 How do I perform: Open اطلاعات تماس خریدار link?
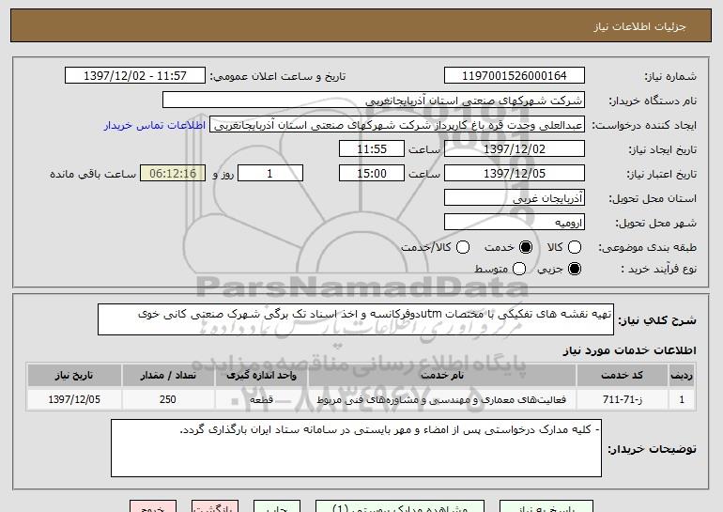155,125
